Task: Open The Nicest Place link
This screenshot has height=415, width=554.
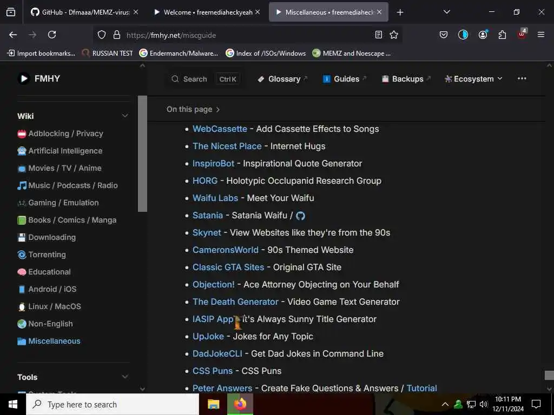Action: pos(227,146)
